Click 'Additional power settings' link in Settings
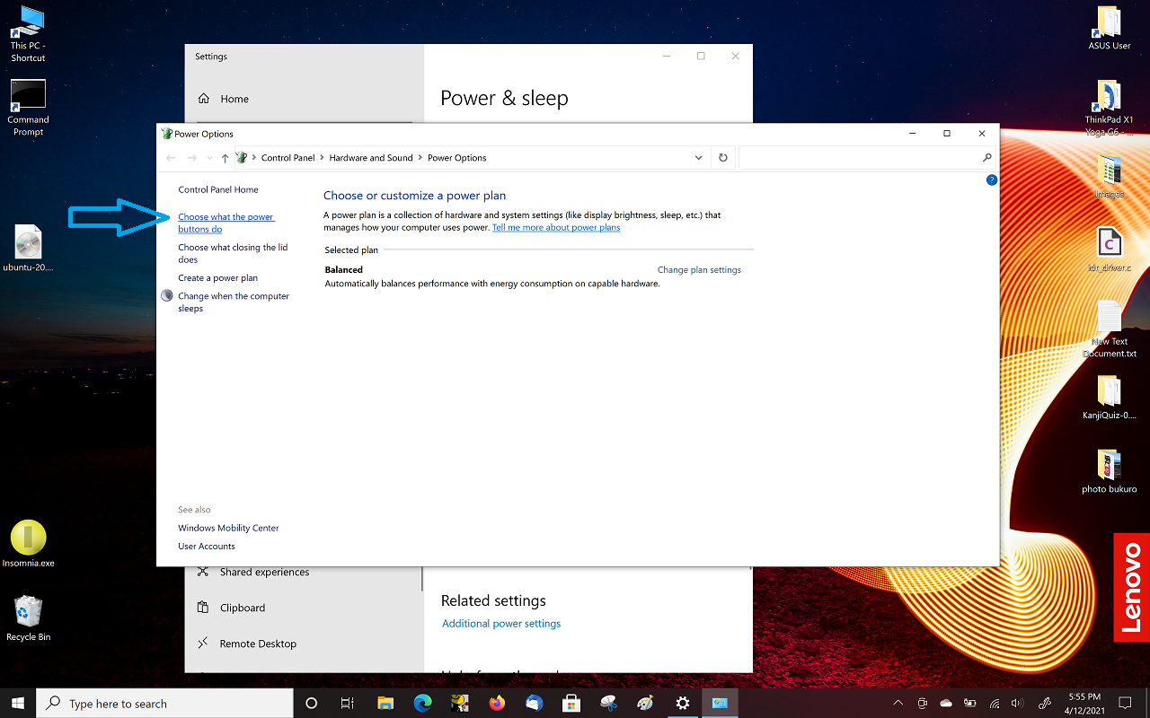Image resolution: width=1150 pixels, height=718 pixels. (501, 624)
